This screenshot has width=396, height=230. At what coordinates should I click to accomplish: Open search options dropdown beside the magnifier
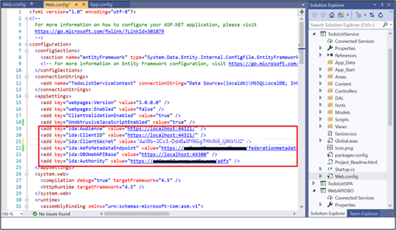click(391, 24)
